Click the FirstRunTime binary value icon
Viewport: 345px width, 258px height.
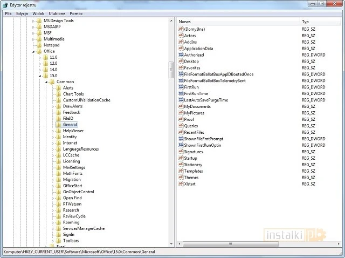coord(180,94)
